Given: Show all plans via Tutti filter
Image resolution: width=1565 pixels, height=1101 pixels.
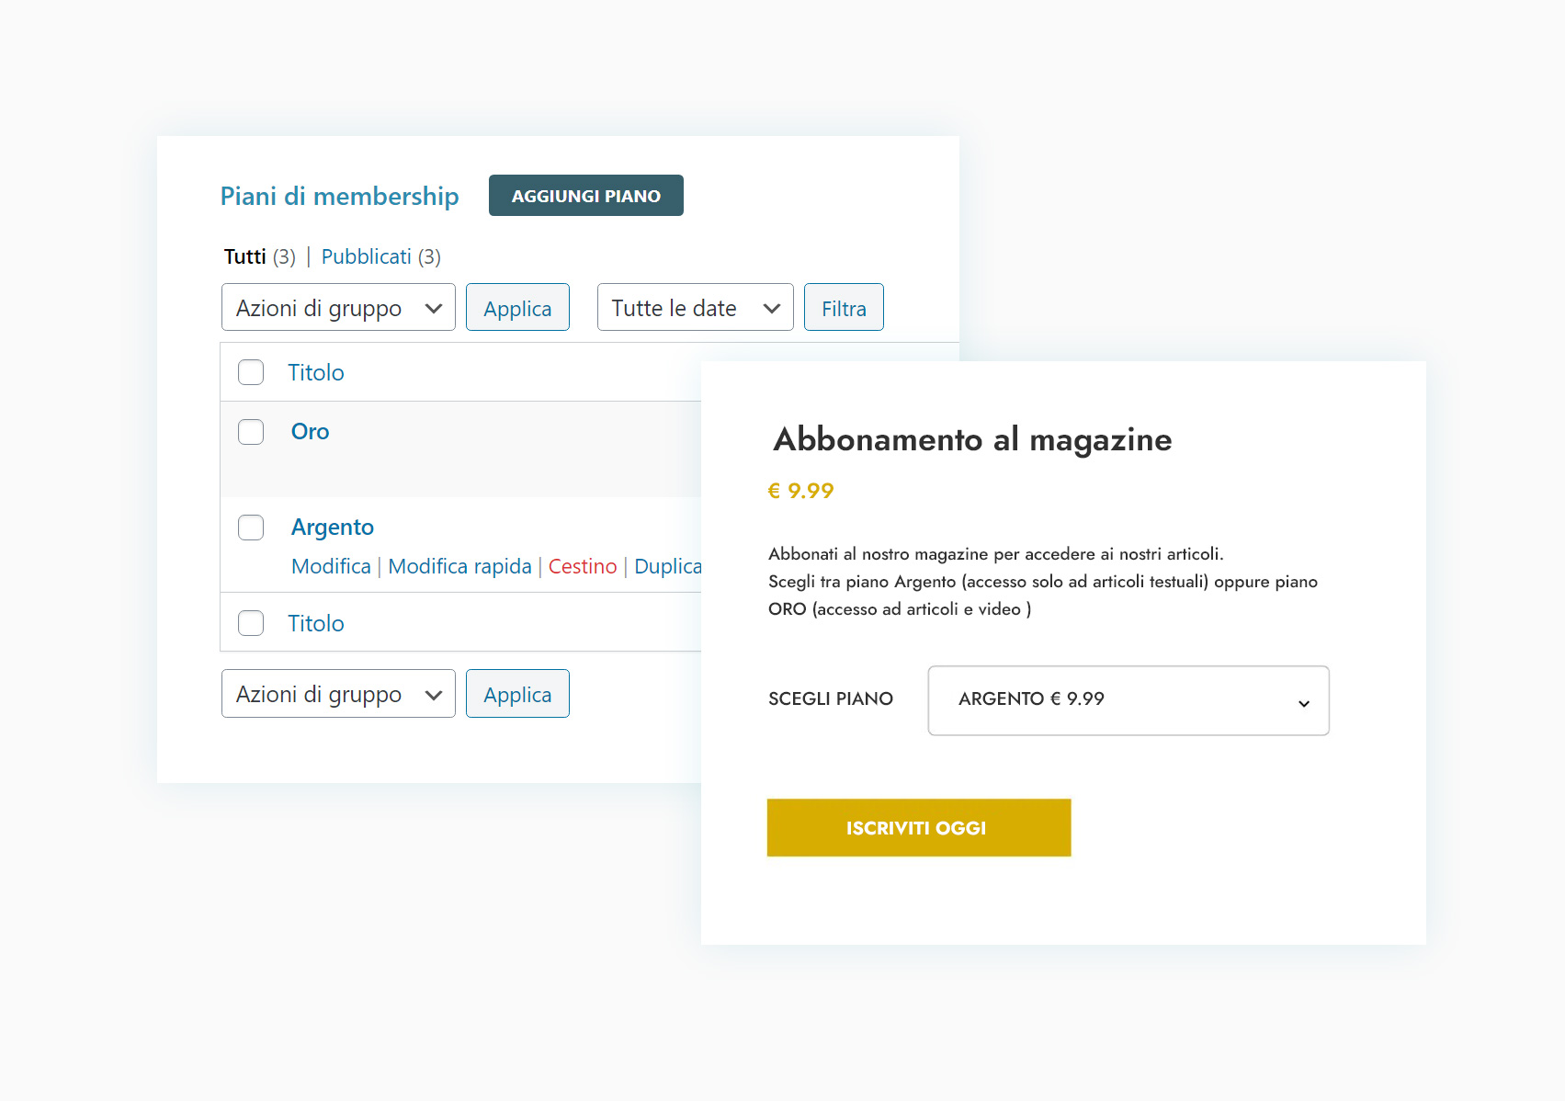Looking at the screenshot, I should 245,256.
